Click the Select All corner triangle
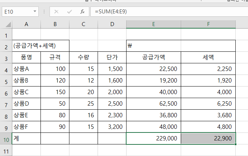Image resolution: width=248 pixels, height=156 pixels. coord(8,24)
